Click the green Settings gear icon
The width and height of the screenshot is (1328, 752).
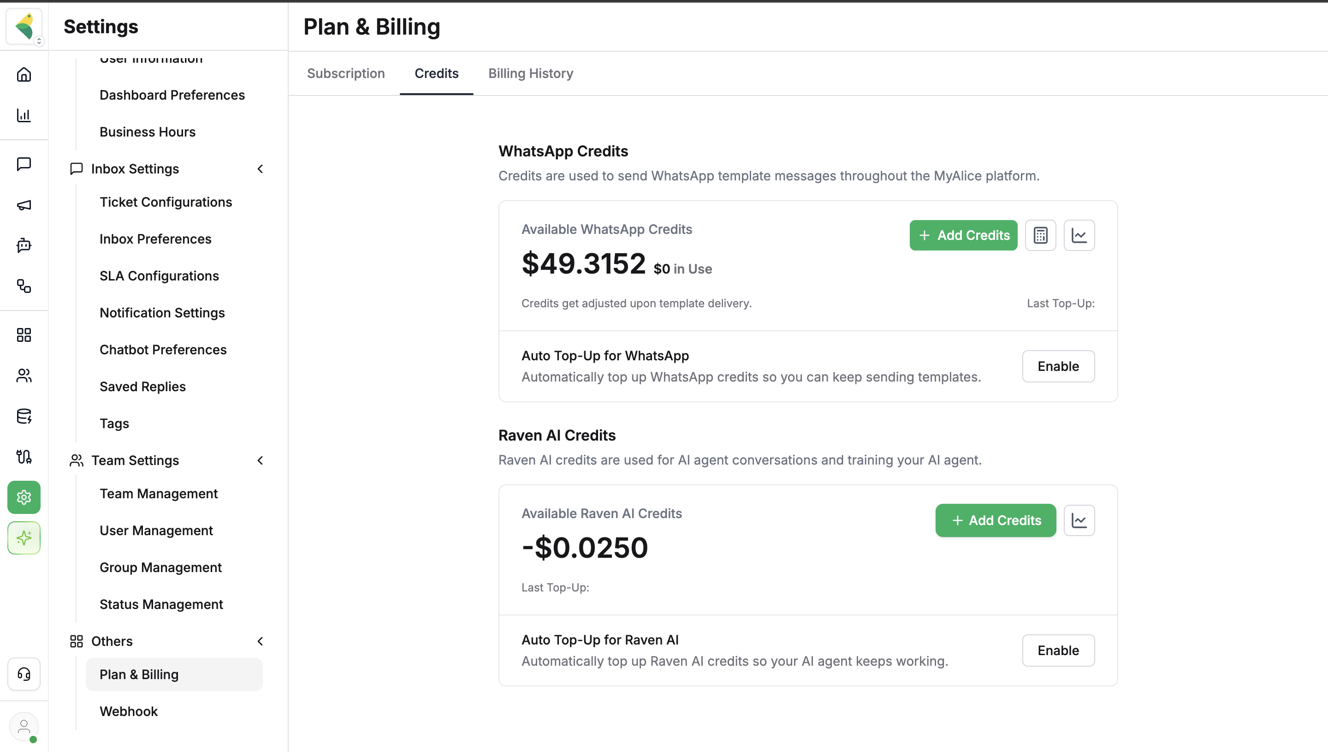click(x=24, y=497)
